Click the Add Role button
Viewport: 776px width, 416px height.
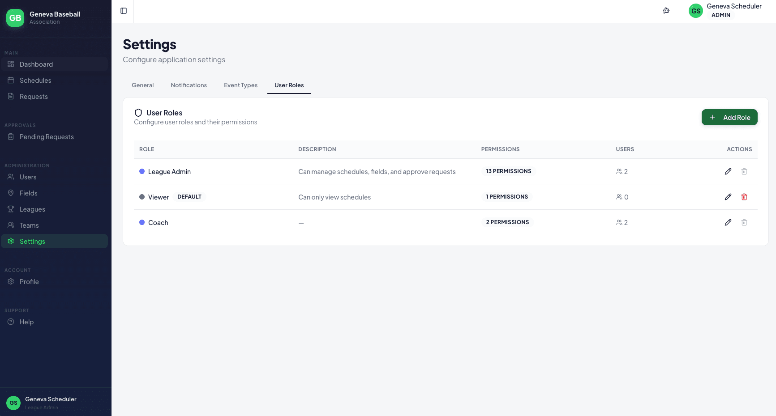click(x=729, y=117)
